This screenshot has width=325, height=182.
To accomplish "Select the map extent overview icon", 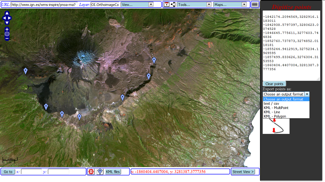I will pyautogui.click(x=167, y=4).
